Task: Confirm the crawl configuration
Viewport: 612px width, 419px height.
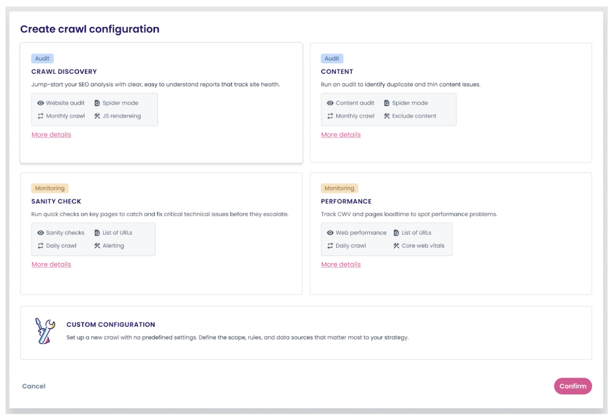Action: [x=573, y=386]
